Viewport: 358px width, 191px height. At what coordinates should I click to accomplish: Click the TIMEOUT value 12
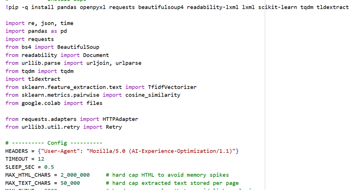tap(41, 159)
